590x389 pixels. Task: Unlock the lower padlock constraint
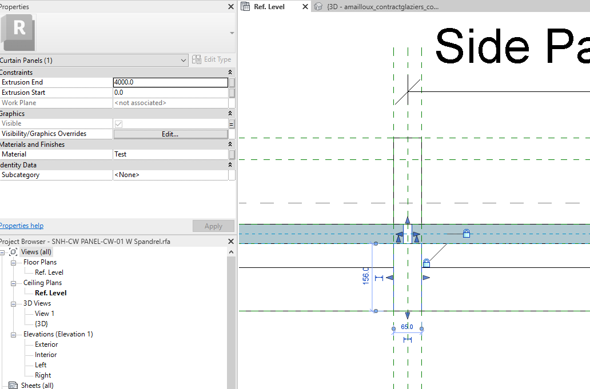click(x=426, y=262)
